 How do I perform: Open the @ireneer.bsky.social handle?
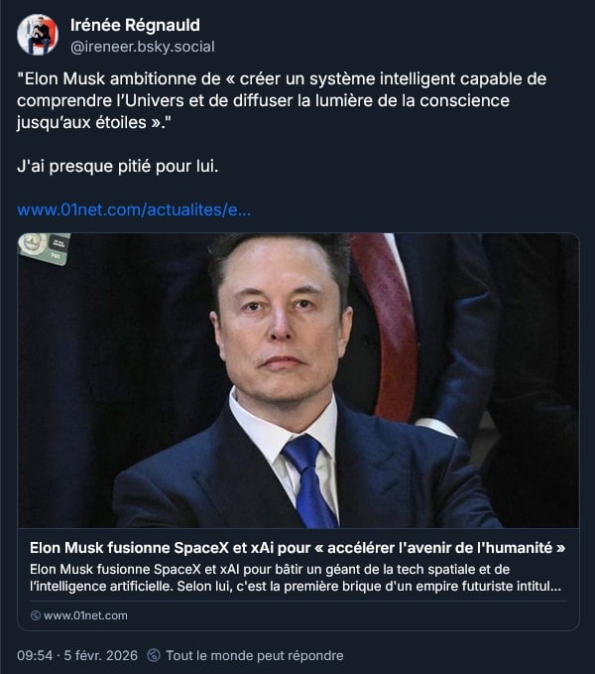(142, 47)
